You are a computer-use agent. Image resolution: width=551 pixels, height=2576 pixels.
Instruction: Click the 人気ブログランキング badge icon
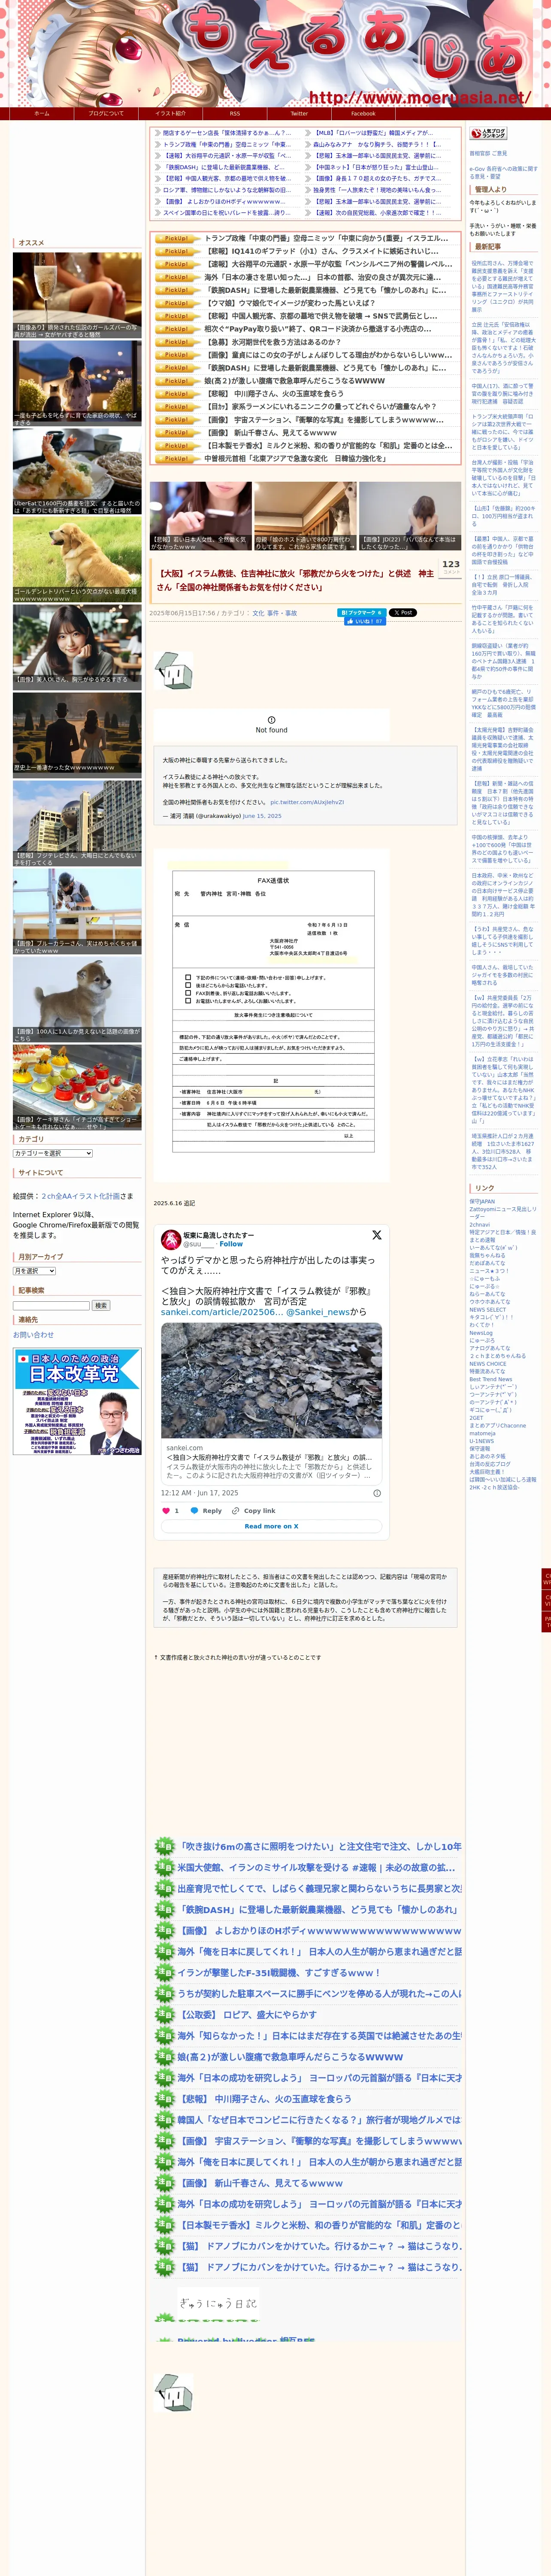click(x=488, y=133)
